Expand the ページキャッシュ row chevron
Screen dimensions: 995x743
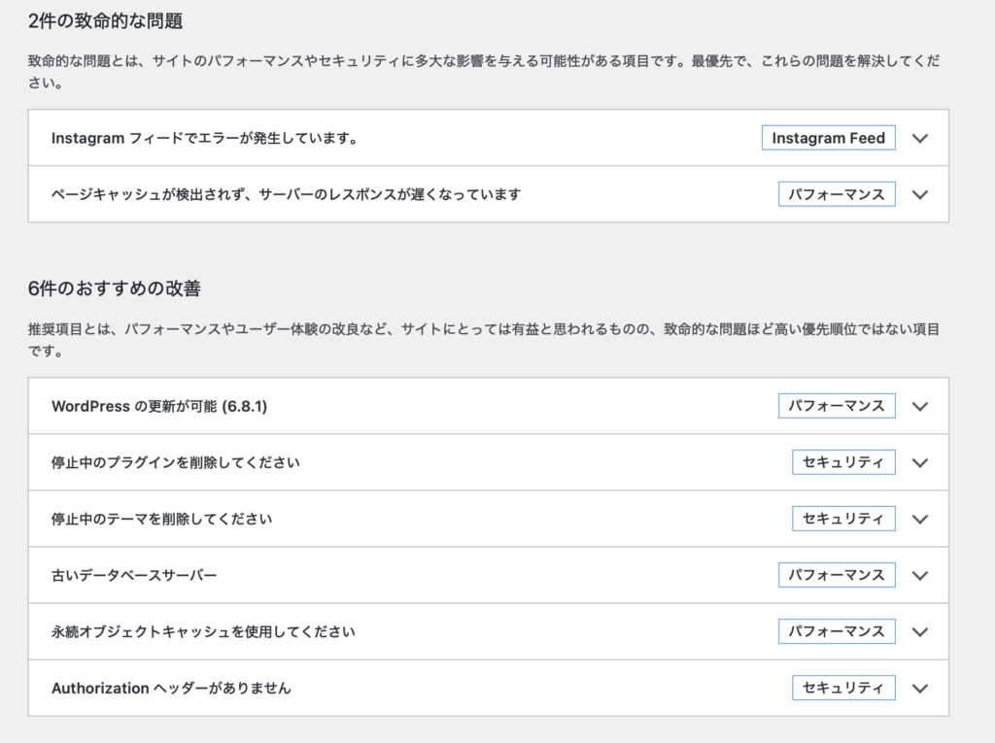(x=919, y=195)
